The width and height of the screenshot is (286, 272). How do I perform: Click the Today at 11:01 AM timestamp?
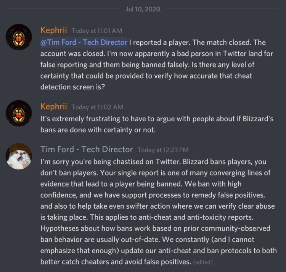97,31
